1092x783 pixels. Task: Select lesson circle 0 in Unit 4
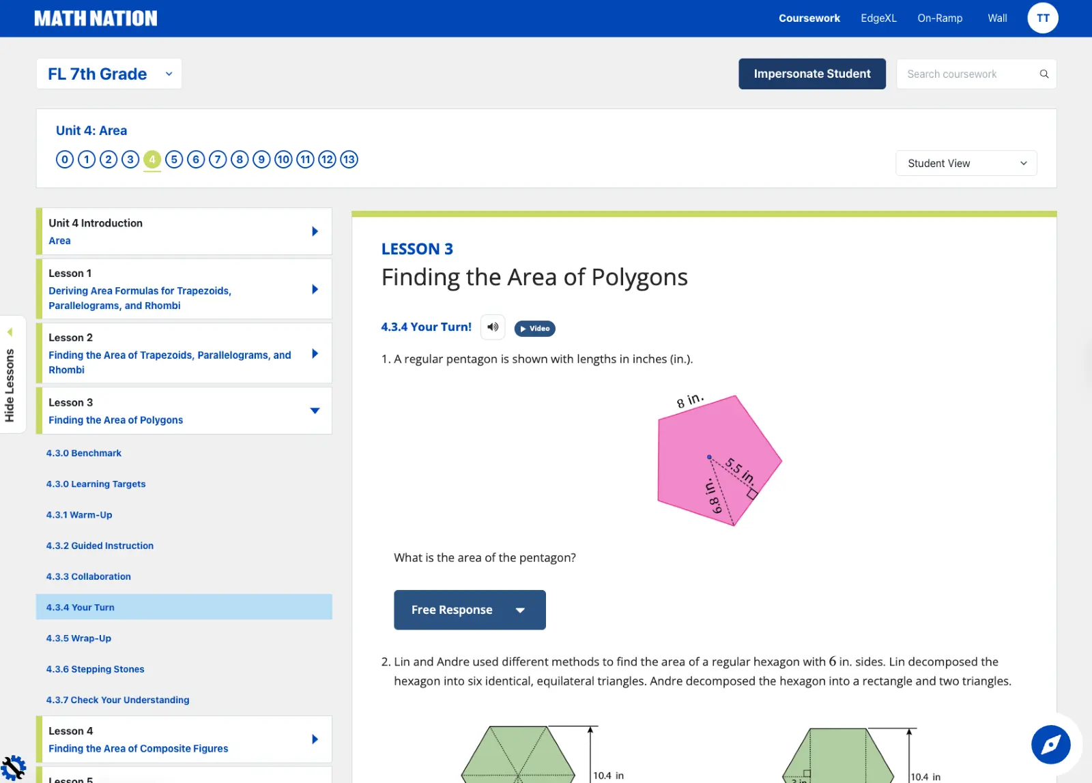[65, 160]
